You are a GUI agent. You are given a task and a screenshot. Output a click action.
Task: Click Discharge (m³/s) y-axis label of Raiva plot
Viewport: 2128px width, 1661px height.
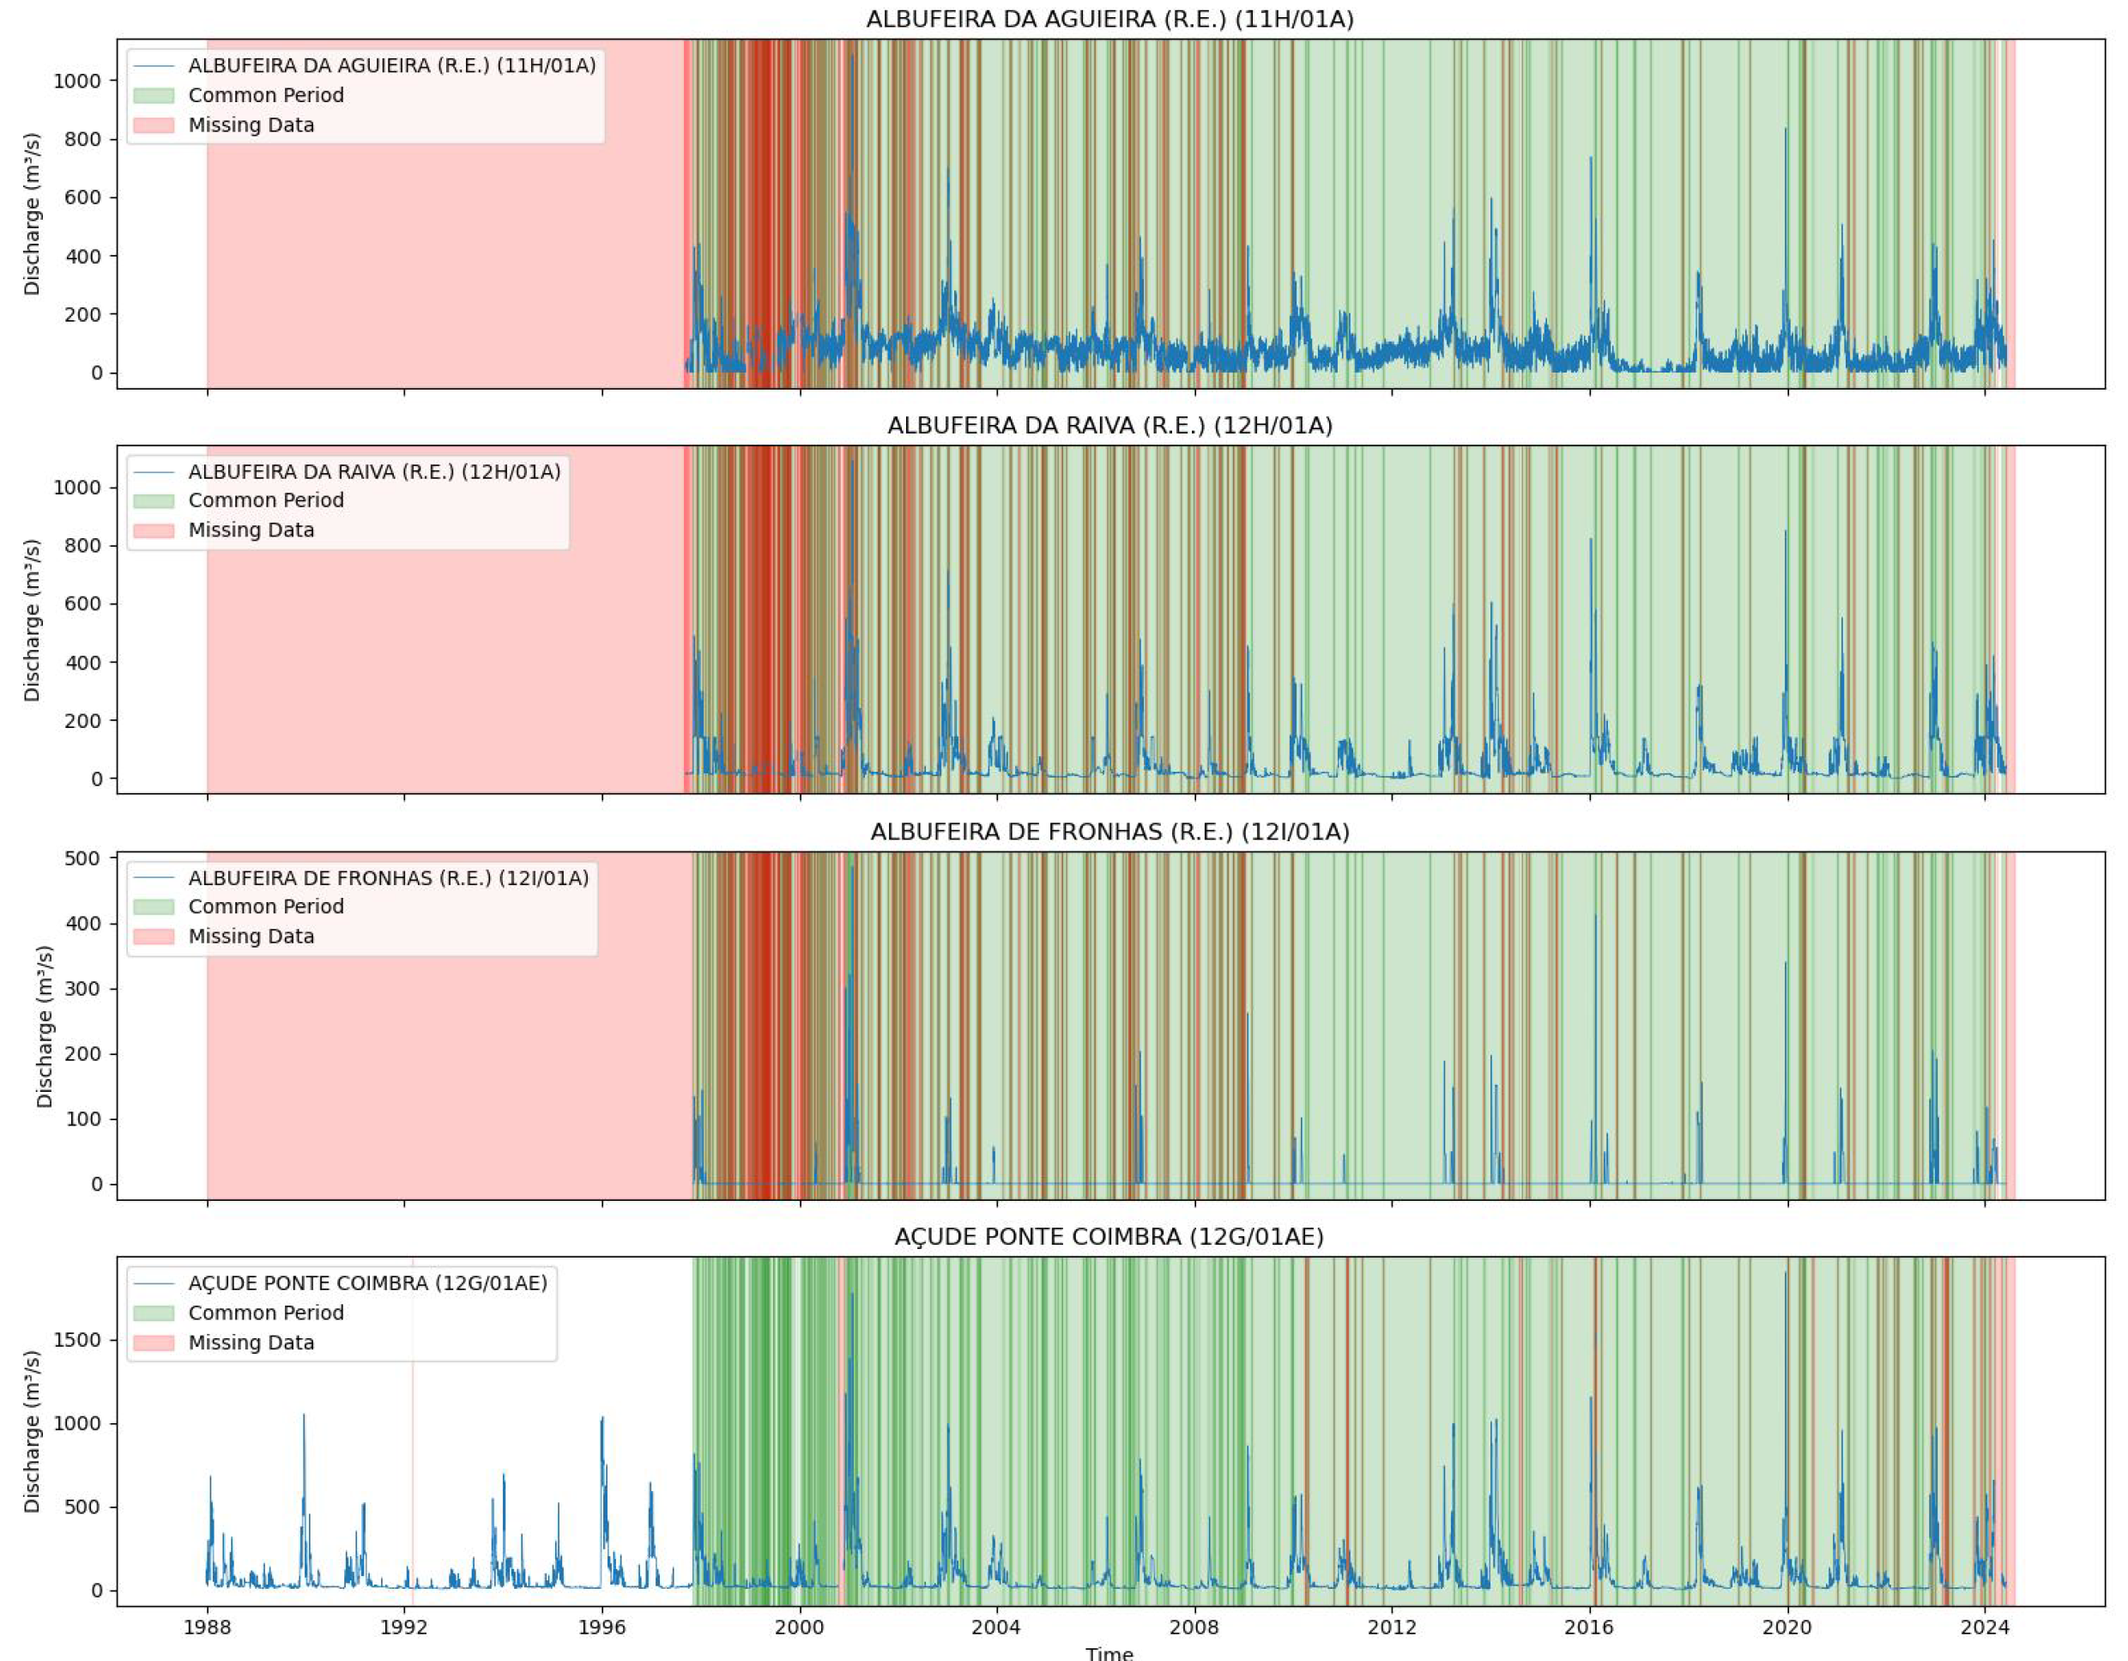point(32,621)
